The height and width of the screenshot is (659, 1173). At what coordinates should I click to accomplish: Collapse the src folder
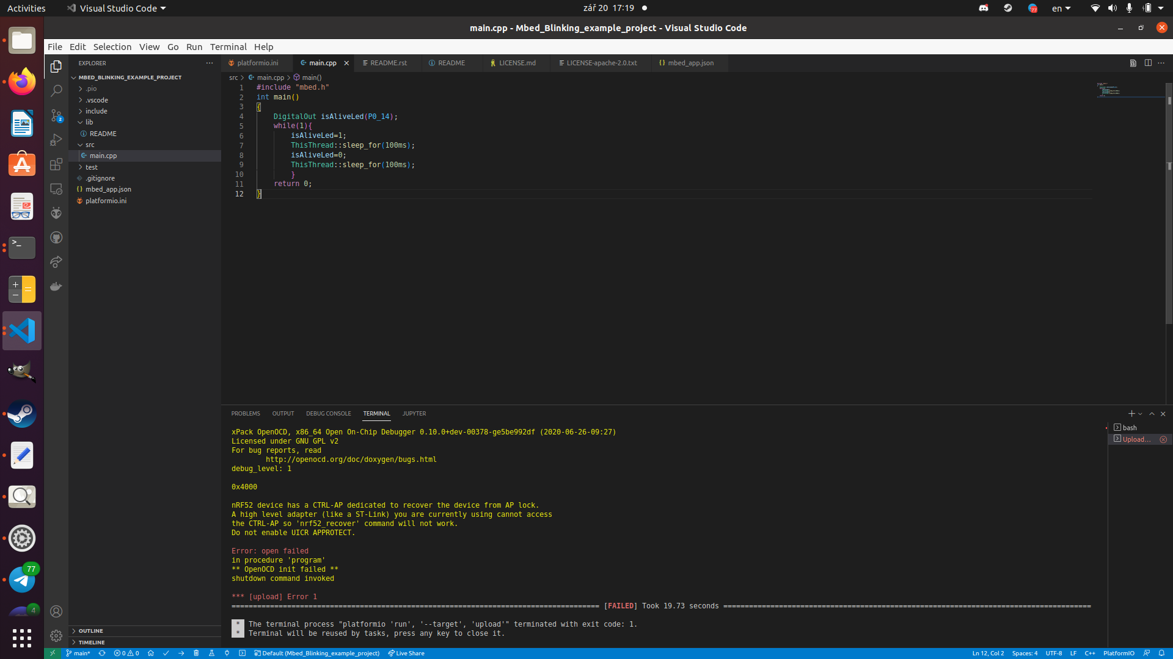tap(145, 145)
